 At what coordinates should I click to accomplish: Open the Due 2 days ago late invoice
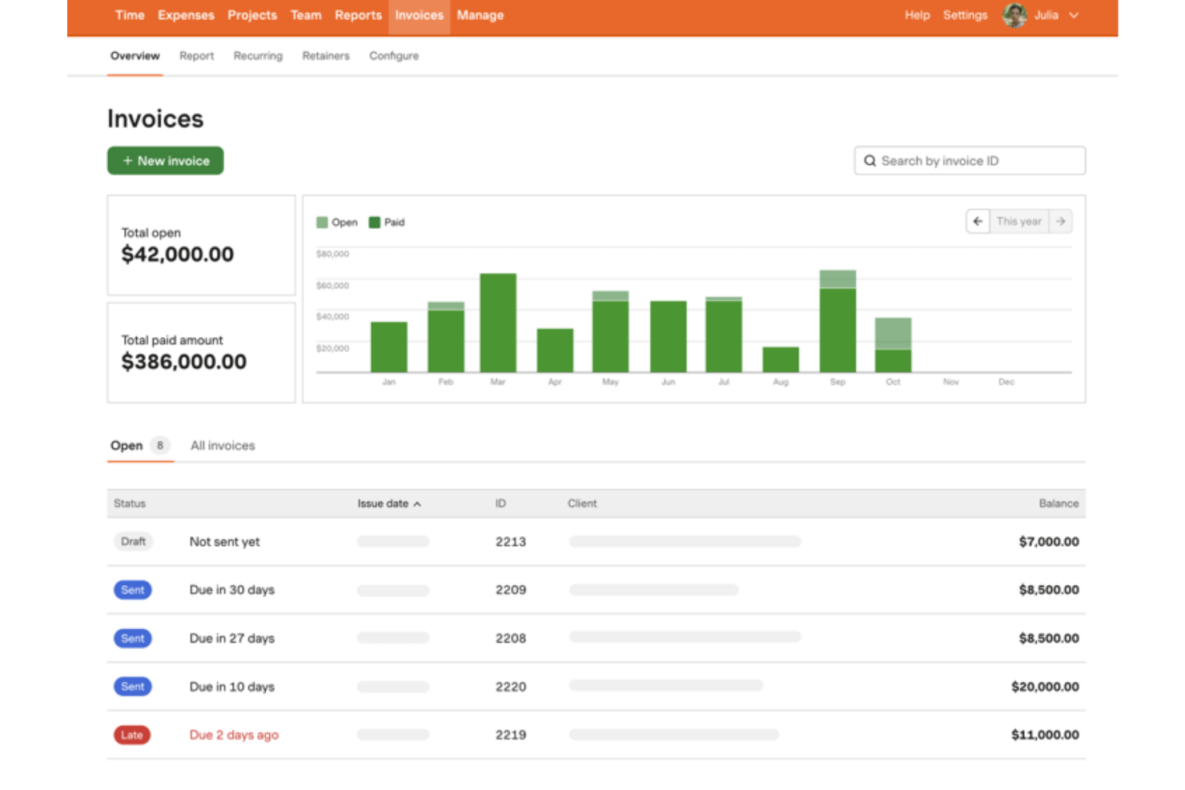(234, 734)
